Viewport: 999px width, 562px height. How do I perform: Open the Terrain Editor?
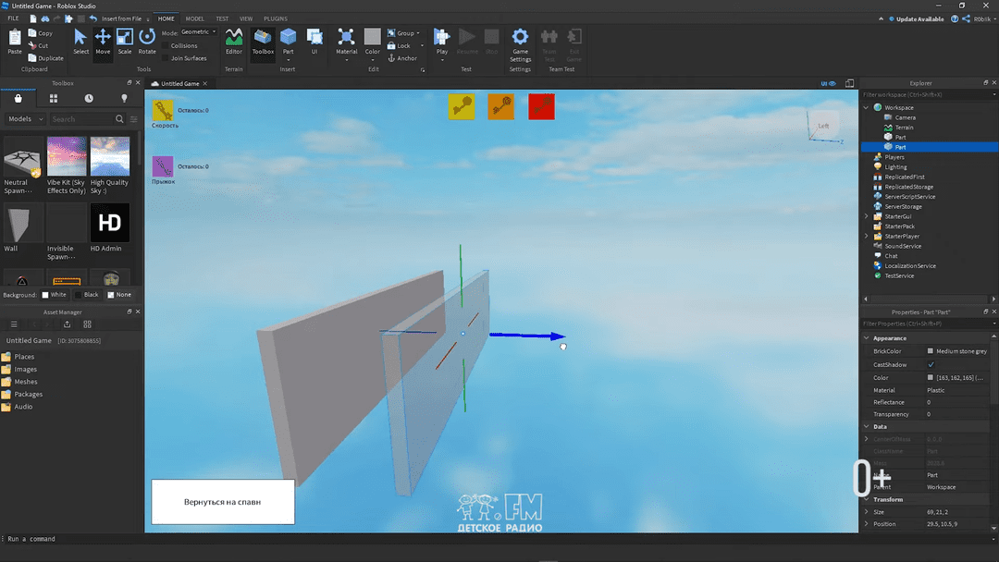click(234, 42)
